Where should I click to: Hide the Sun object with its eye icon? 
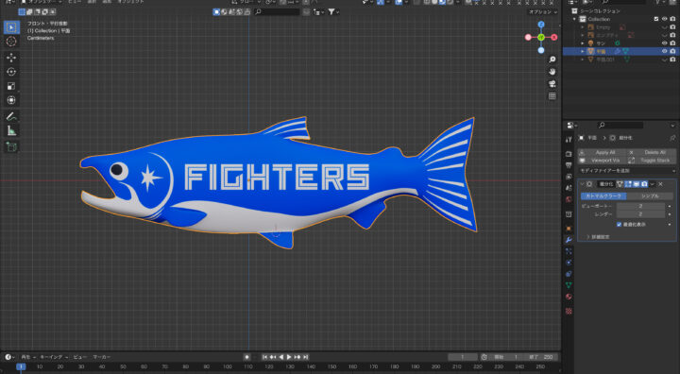tap(664, 43)
